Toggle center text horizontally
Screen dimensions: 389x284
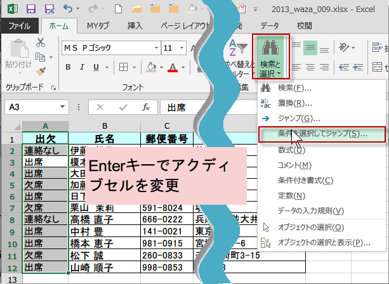coord(310,67)
